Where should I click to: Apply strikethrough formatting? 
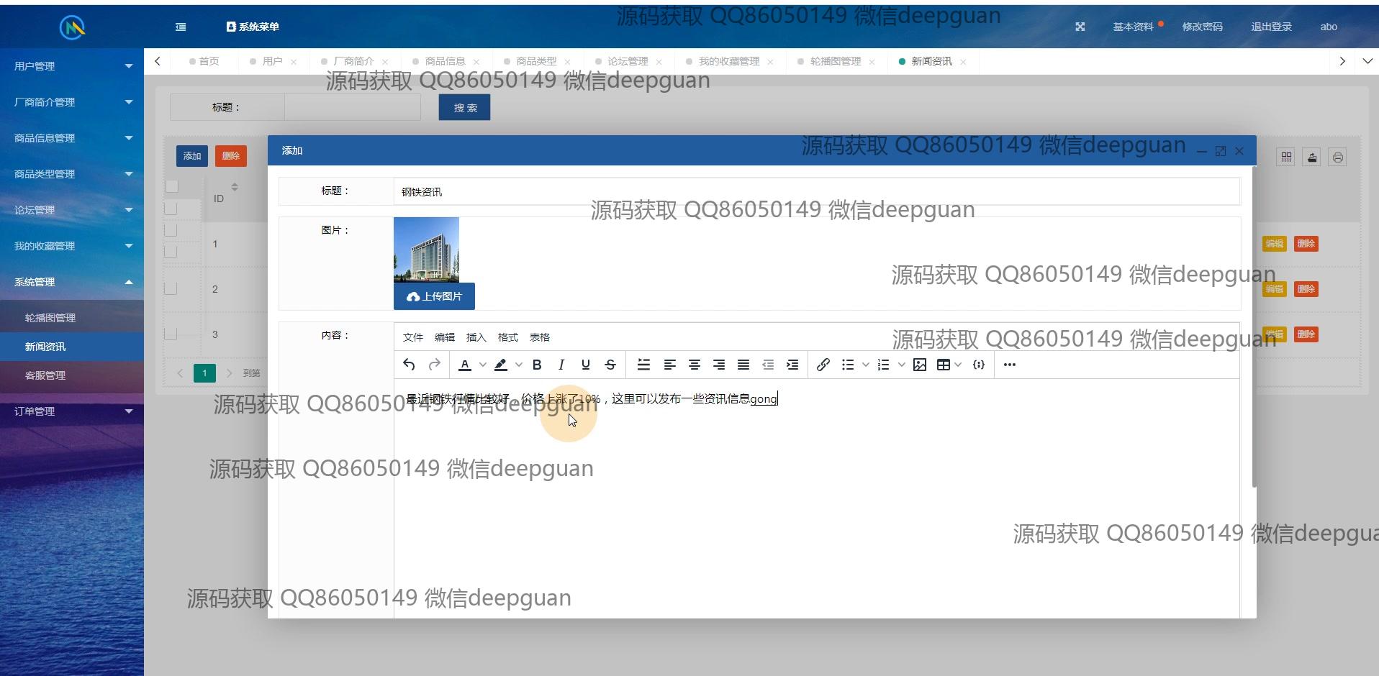[x=610, y=365]
